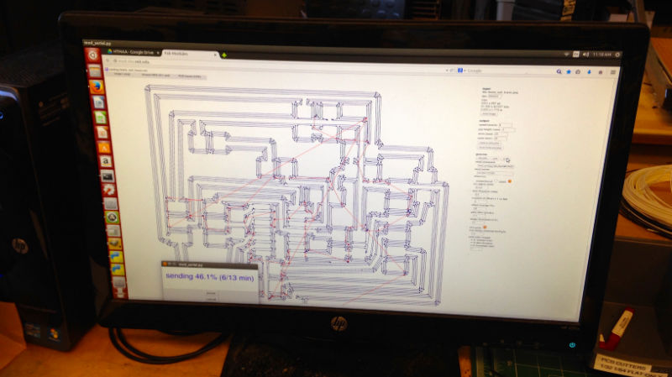672x377 pixels.
Task: Launch Firefox from the Ubuntu launcher
Action: click(96, 86)
